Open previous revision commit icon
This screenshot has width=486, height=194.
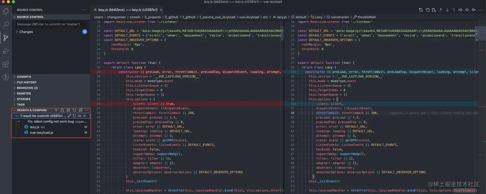(x=460, y=10)
